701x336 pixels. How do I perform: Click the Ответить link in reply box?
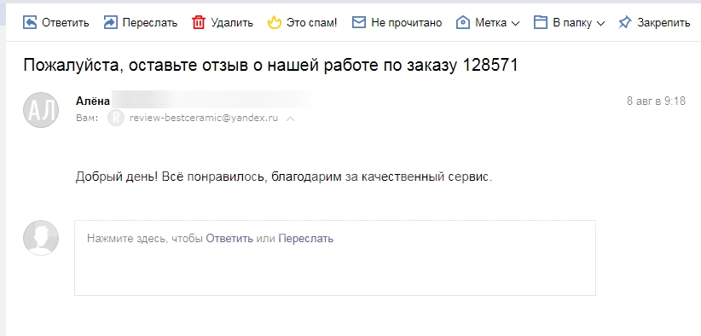[229, 239]
